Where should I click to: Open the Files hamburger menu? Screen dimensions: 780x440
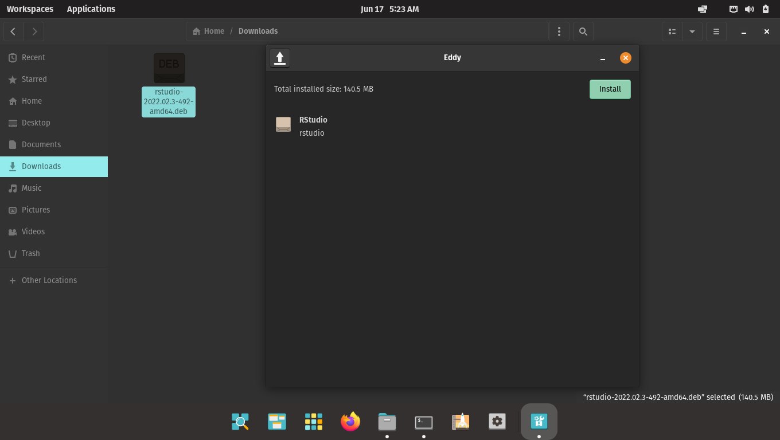click(716, 32)
